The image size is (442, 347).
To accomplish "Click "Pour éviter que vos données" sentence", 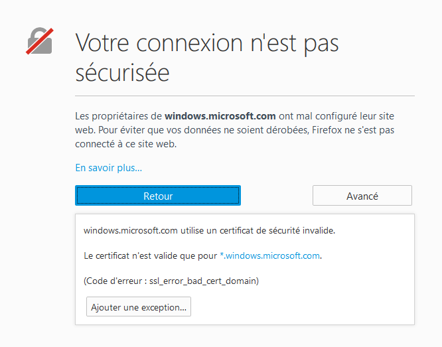I will click(x=159, y=130).
